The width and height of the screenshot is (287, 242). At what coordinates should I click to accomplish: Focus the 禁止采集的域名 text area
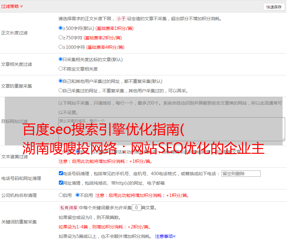tap(172, 129)
